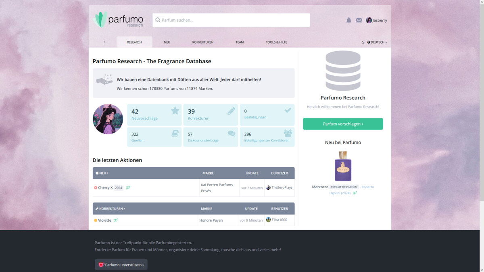Click the hand with sparkles icon
The width and height of the screenshot is (484, 272).
coord(104,79)
